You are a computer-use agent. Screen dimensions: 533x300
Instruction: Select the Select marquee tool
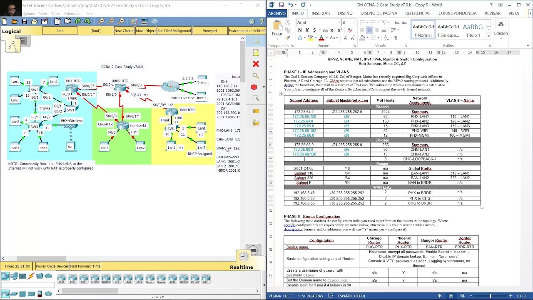click(256, 41)
